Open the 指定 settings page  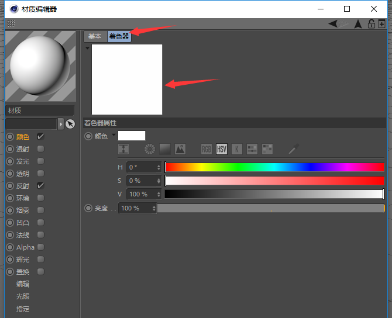click(23, 309)
